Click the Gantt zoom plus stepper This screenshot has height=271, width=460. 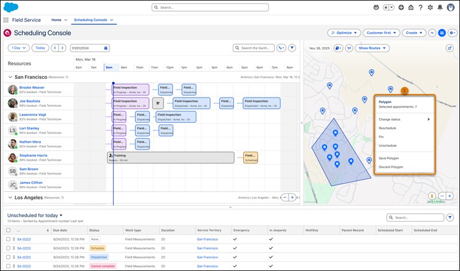pos(292,198)
